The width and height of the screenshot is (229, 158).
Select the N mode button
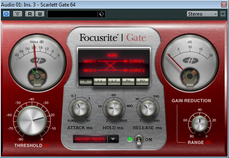(x=86, y=81)
